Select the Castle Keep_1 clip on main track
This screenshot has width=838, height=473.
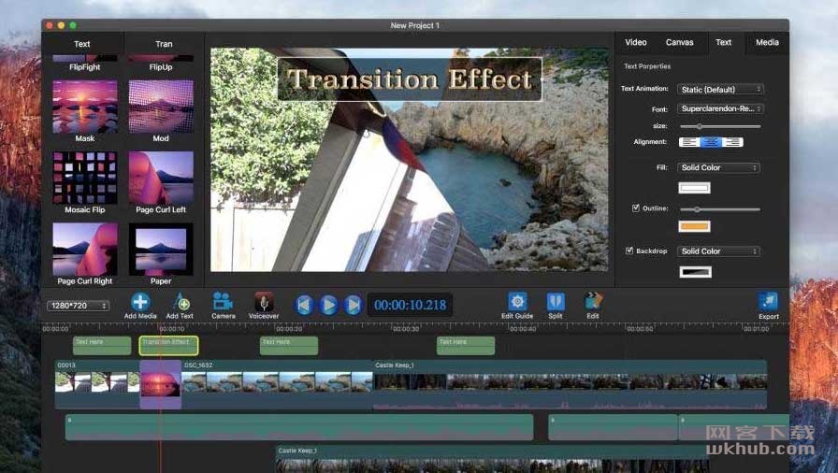click(x=570, y=383)
